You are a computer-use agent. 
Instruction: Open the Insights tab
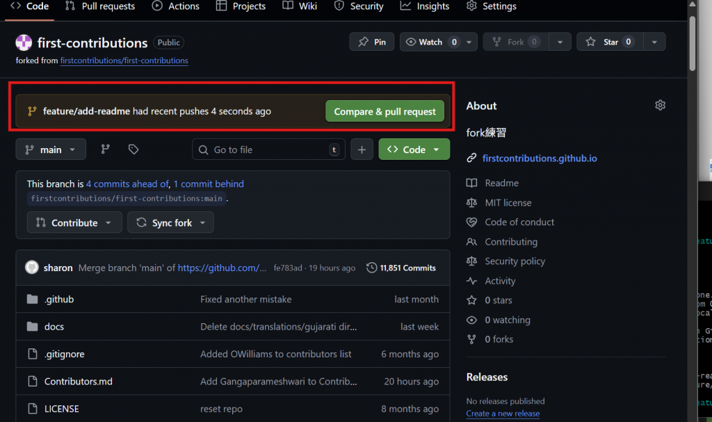425,6
